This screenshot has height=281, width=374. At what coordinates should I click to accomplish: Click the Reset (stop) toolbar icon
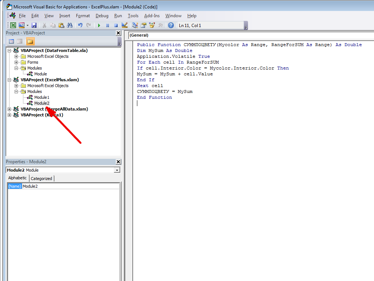click(x=116, y=25)
